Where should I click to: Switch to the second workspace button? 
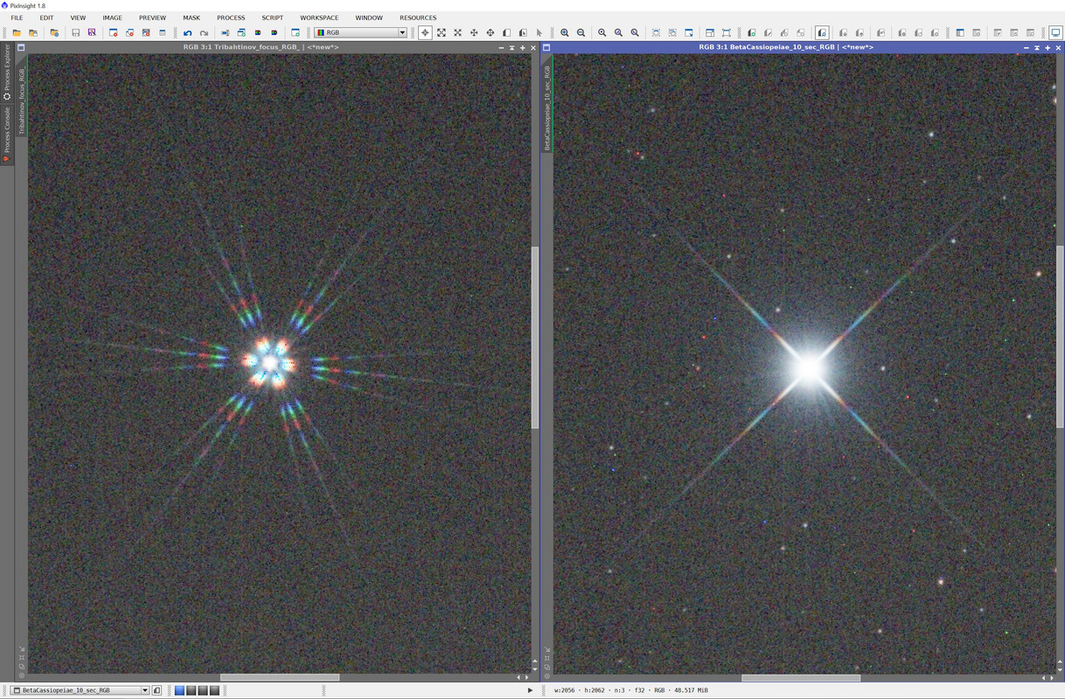pyautogui.click(x=191, y=690)
